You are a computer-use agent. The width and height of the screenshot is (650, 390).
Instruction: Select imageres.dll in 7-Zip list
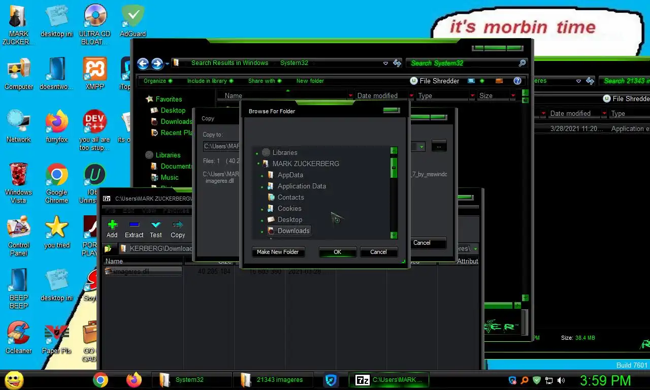click(x=143, y=272)
